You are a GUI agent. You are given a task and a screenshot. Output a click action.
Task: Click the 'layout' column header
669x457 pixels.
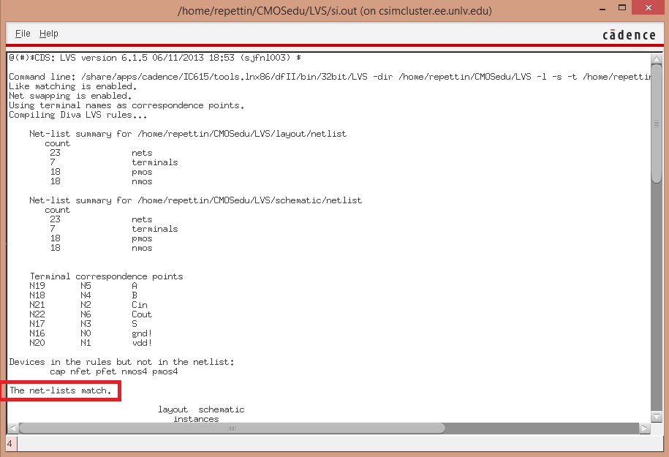(x=173, y=409)
